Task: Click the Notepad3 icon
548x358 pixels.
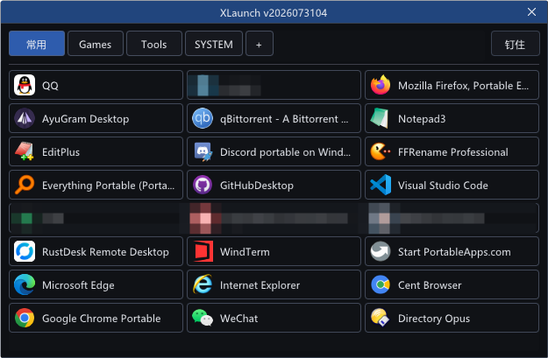Action: [x=381, y=119]
